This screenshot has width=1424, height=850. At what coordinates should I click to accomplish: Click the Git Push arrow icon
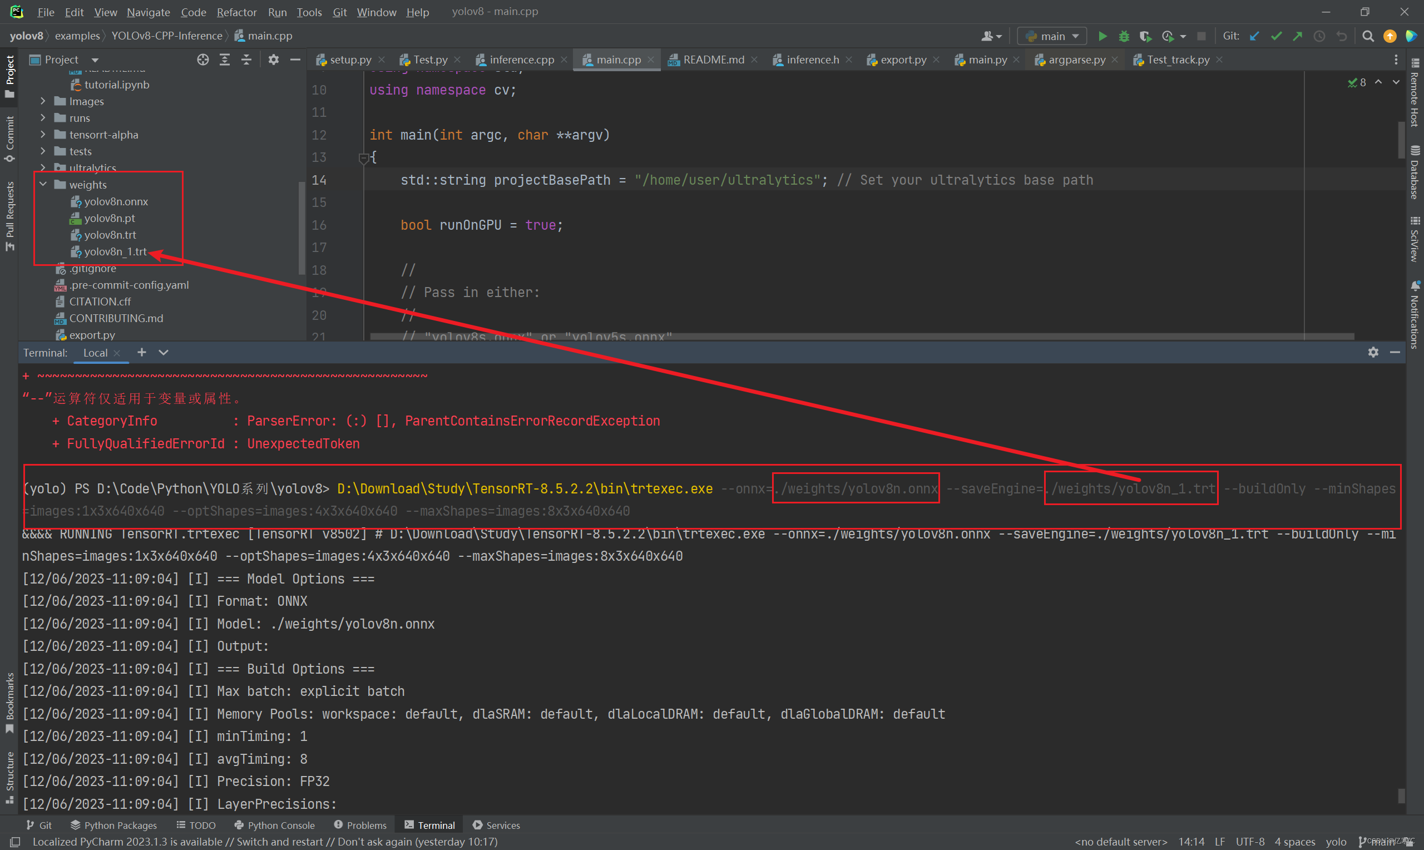(x=1298, y=36)
